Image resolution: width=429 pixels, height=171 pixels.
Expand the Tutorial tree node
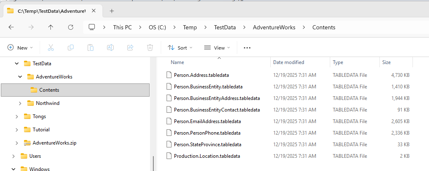17,129
